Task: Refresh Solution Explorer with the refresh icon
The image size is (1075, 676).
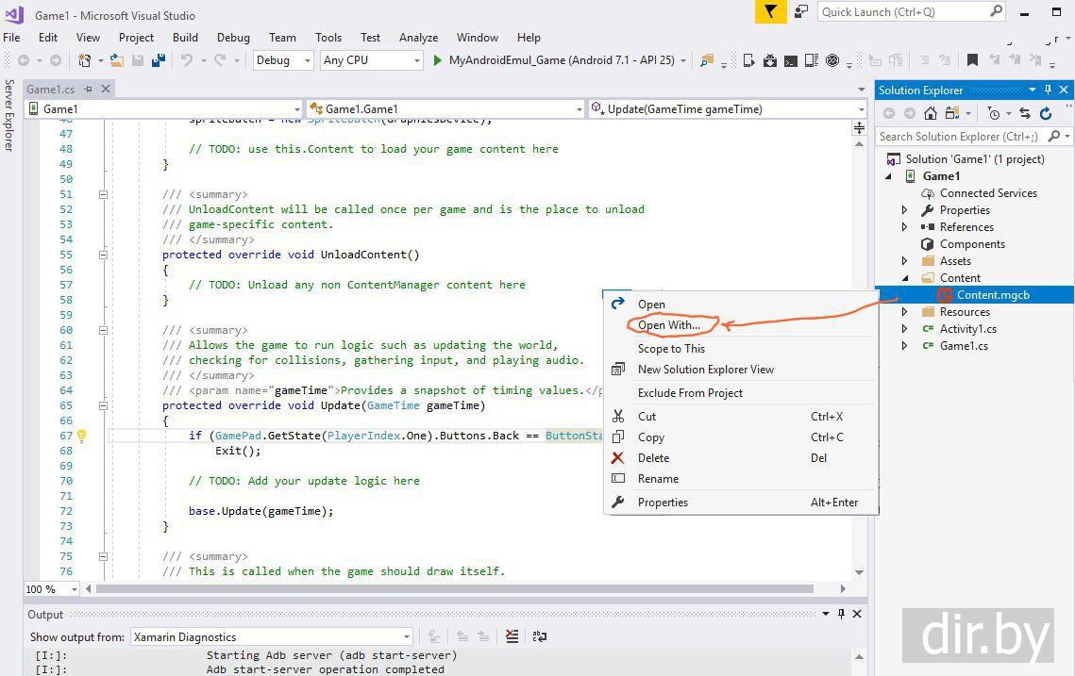Action: point(1046,113)
